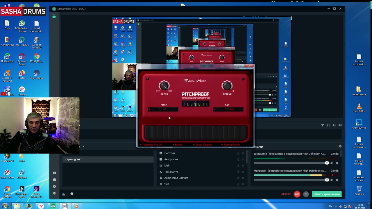Mute the Динамики audio source
Viewport: 372px width, 209px height.
tap(332, 163)
